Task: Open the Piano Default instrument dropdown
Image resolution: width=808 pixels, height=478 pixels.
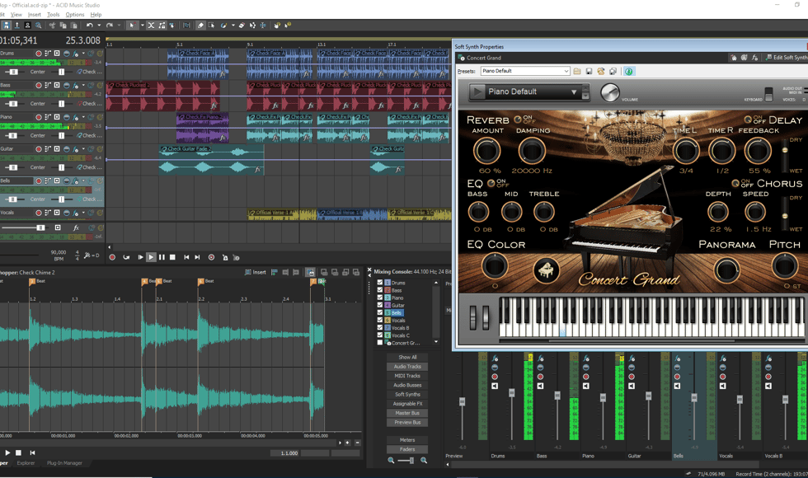Action: pyautogui.click(x=574, y=92)
